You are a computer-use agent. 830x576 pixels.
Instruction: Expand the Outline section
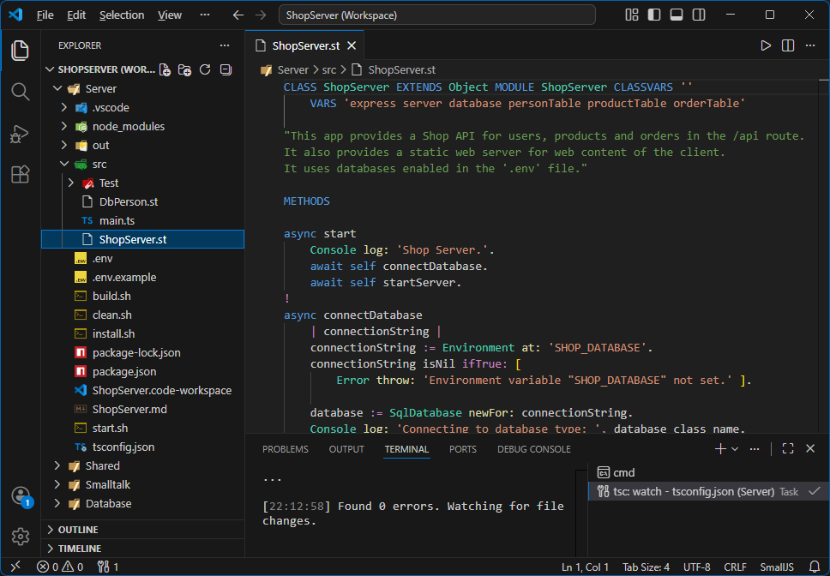pyautogui.click(x=143, y=530)
